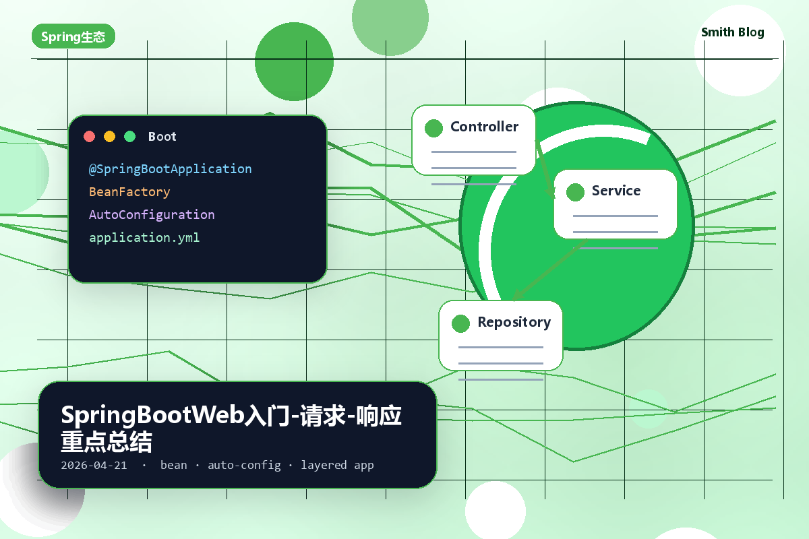Select the BeanFactory code line
This screenshot has height=539, width=809.
pos(129,192)
